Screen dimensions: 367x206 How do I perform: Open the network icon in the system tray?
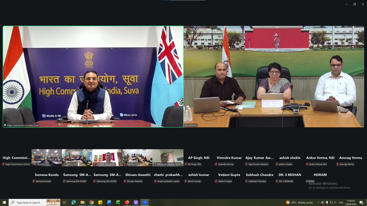331,202
